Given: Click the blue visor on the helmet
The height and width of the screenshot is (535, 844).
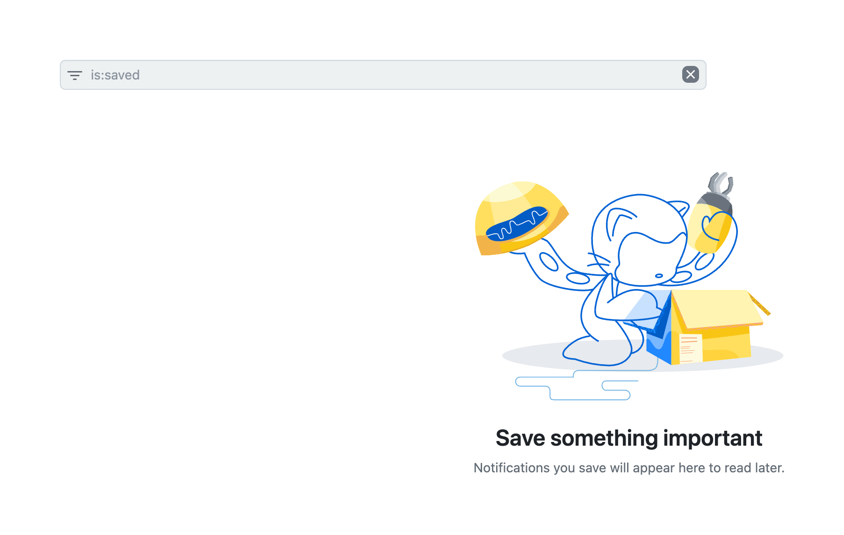Looking at the screenshot, I should [x=517, y=224].
